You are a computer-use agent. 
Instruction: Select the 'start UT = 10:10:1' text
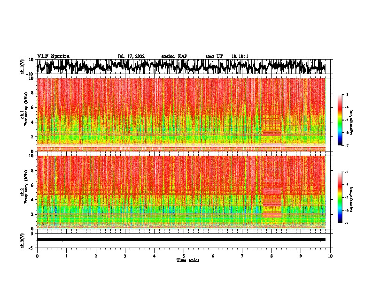[227, 56]
